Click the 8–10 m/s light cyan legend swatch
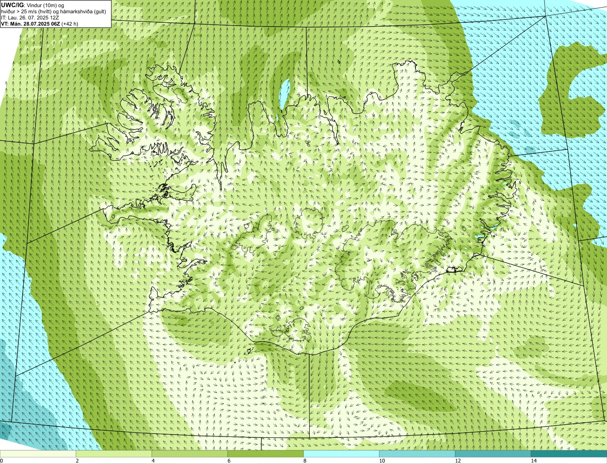The image size is (607, 464). point(341,454)
